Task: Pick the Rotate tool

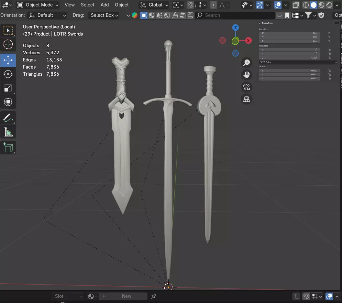Action: [x=8, y=74]
